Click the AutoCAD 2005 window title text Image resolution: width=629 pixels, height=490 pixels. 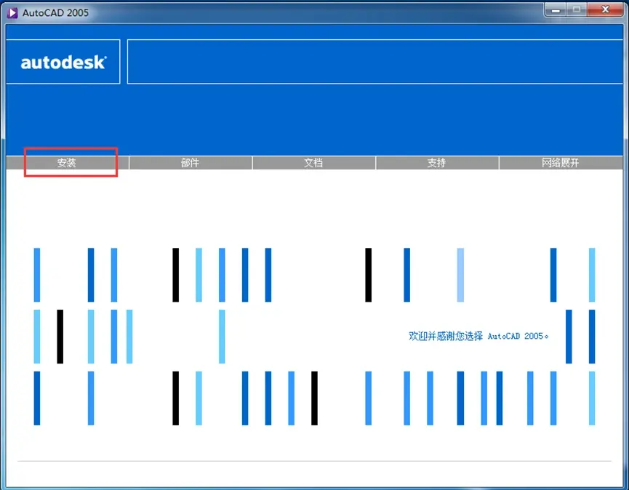(55, 13)
